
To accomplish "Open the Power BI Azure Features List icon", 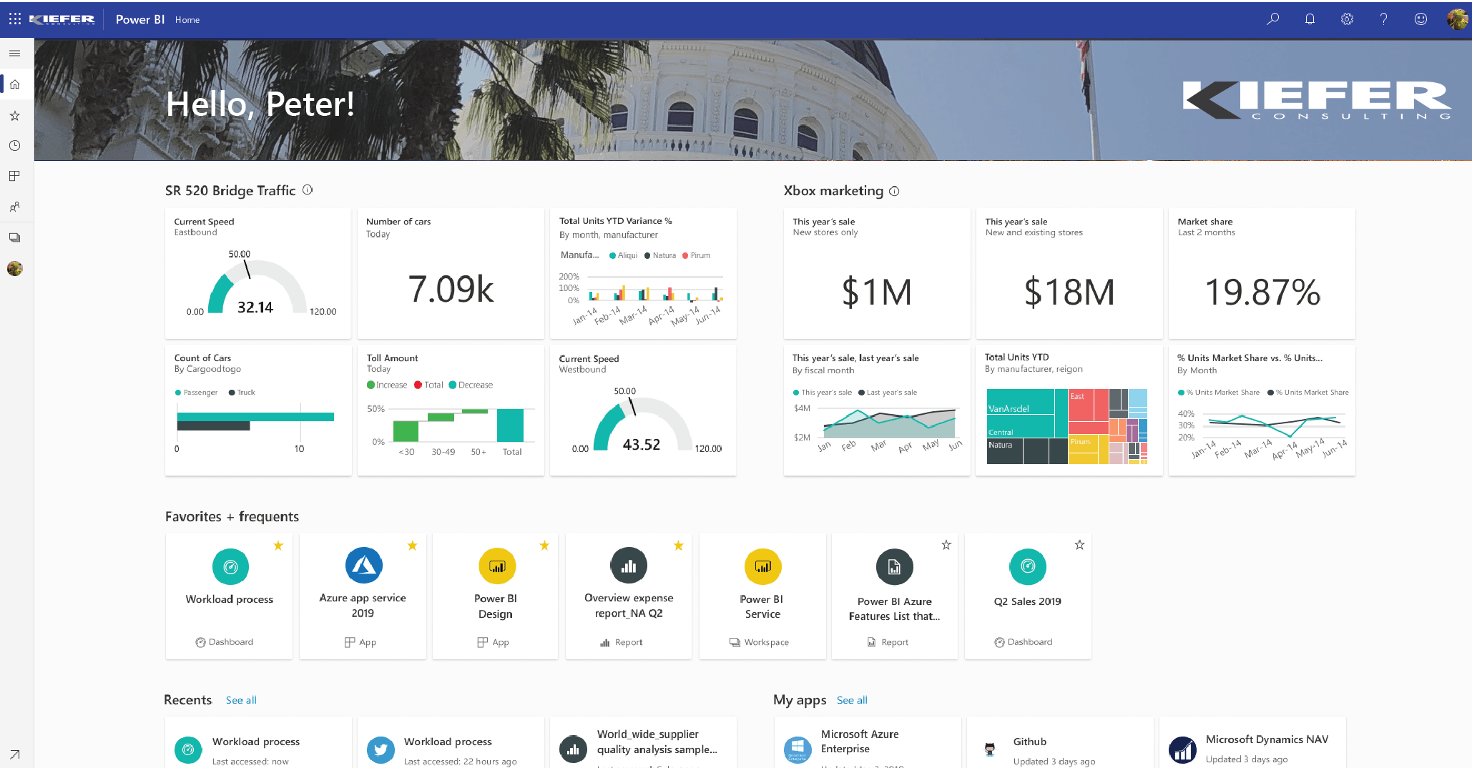I will click(x=894, y=567).
